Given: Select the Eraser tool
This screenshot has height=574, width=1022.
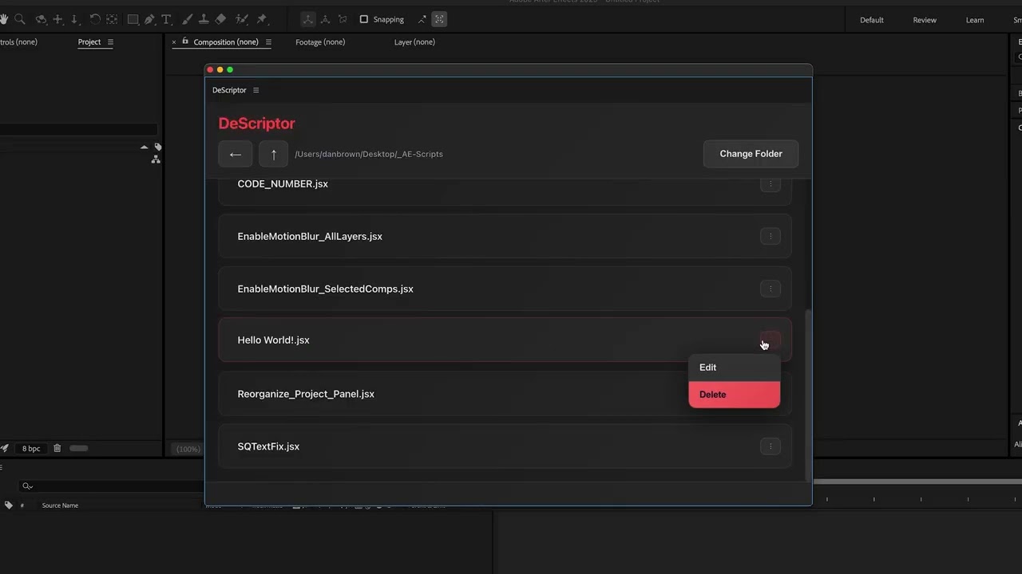Looking at the screenshot, I should (220, 19).
